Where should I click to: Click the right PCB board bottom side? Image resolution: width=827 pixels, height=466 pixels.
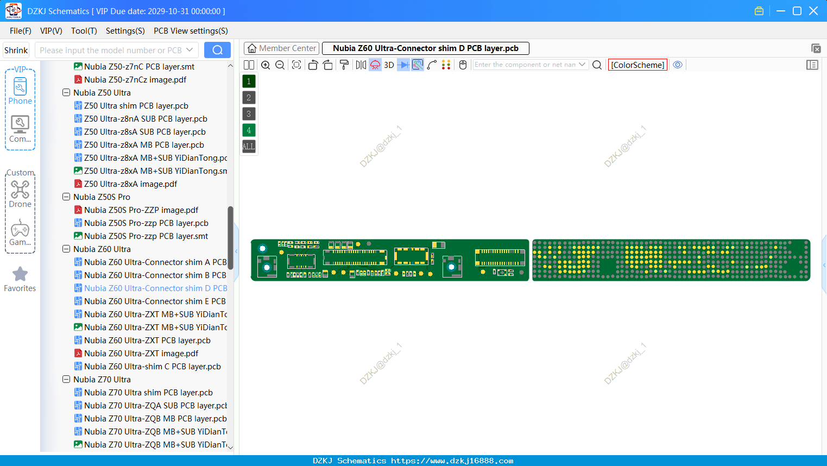point(671,260)
